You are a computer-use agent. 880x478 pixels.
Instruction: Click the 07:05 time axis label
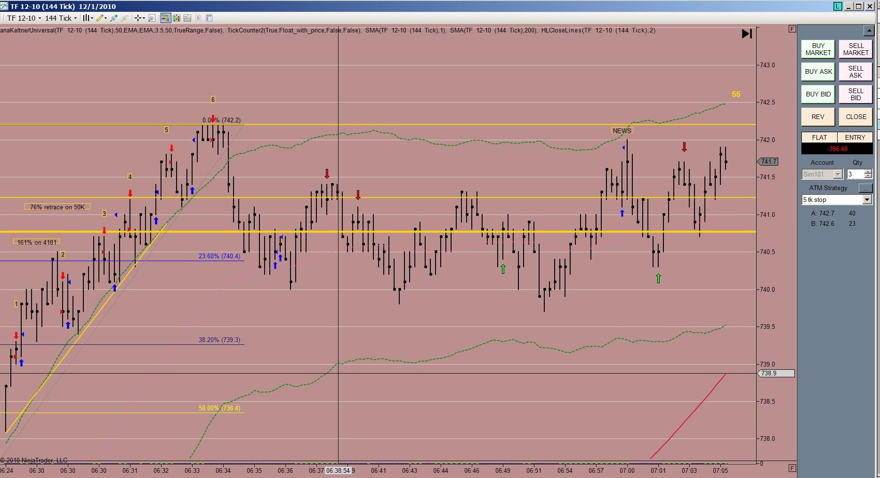click(x=720, y=470)
